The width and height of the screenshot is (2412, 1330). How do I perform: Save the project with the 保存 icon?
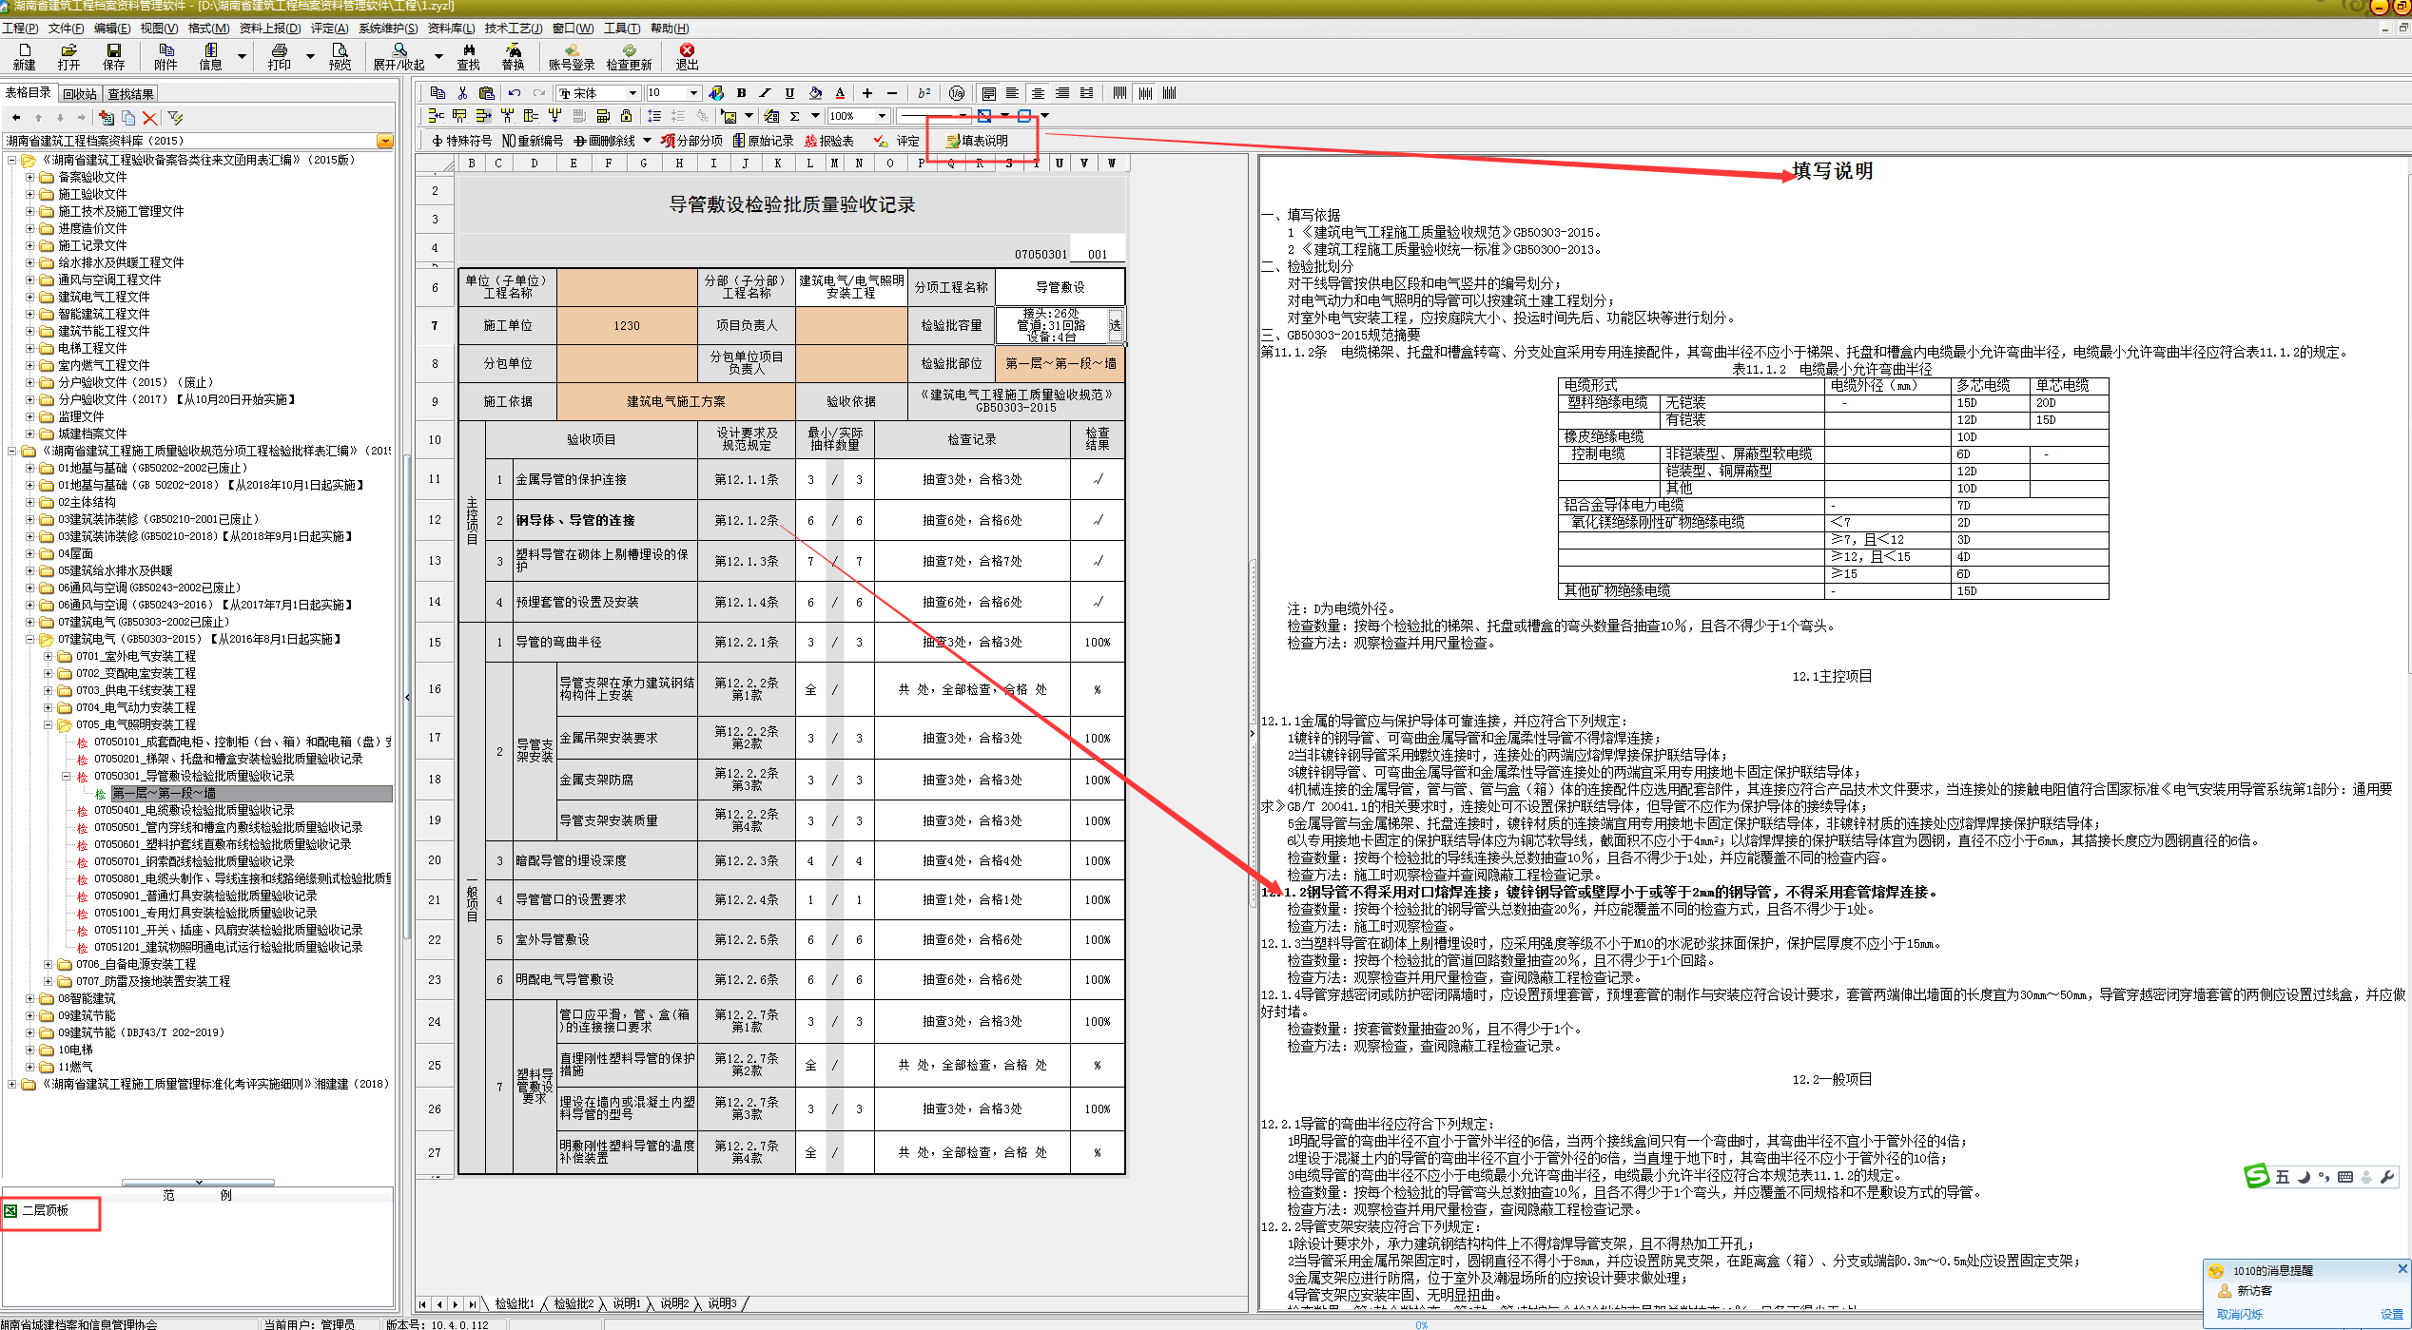click(114, 57)
